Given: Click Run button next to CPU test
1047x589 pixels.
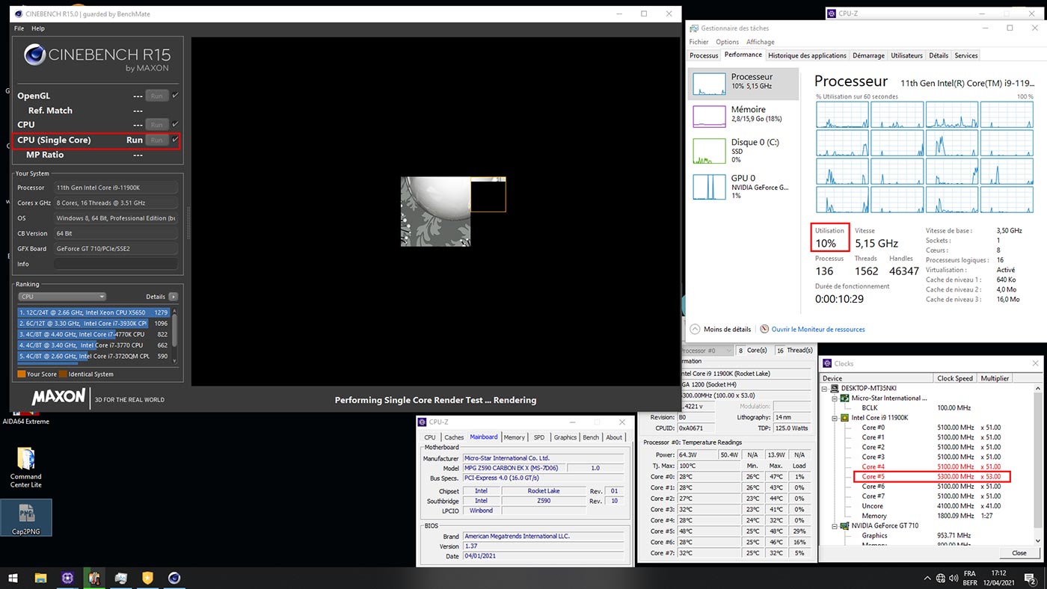Looking at the screenshot, I should [x=156, y=124].
